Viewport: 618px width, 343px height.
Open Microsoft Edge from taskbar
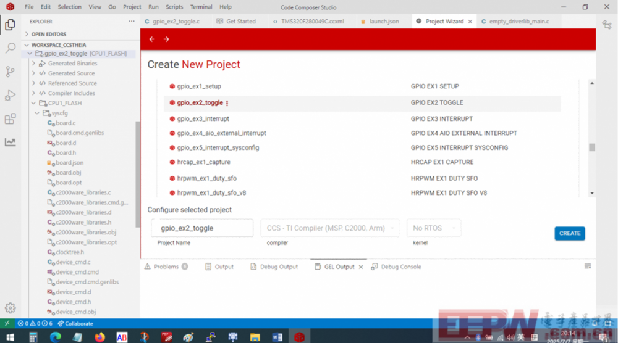tap(56, 337)
